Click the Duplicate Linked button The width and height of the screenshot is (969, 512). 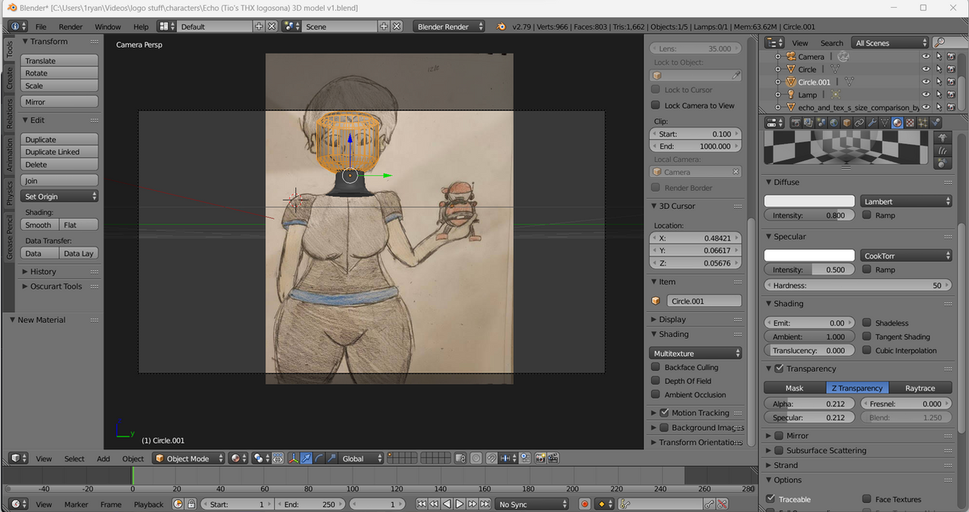click(59, 152)
